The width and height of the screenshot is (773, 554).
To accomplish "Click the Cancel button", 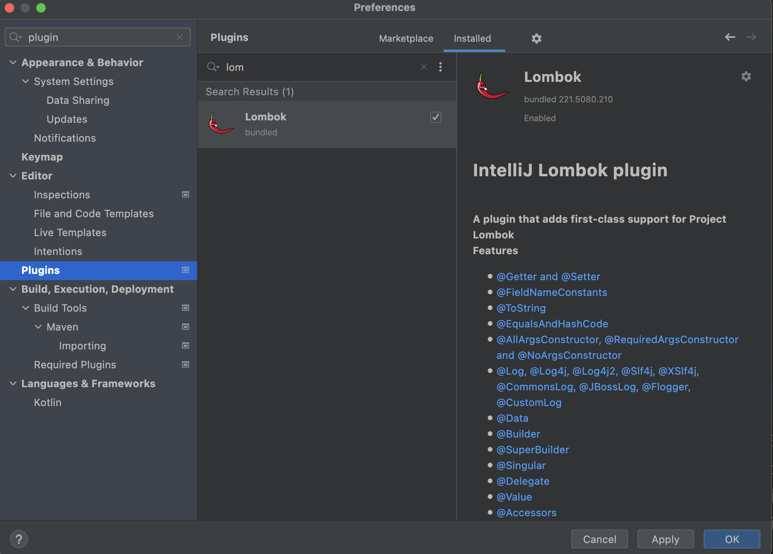I will point(599,539).
